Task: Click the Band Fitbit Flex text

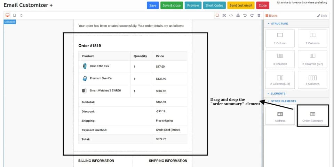Action: click(x=100, y=66)
